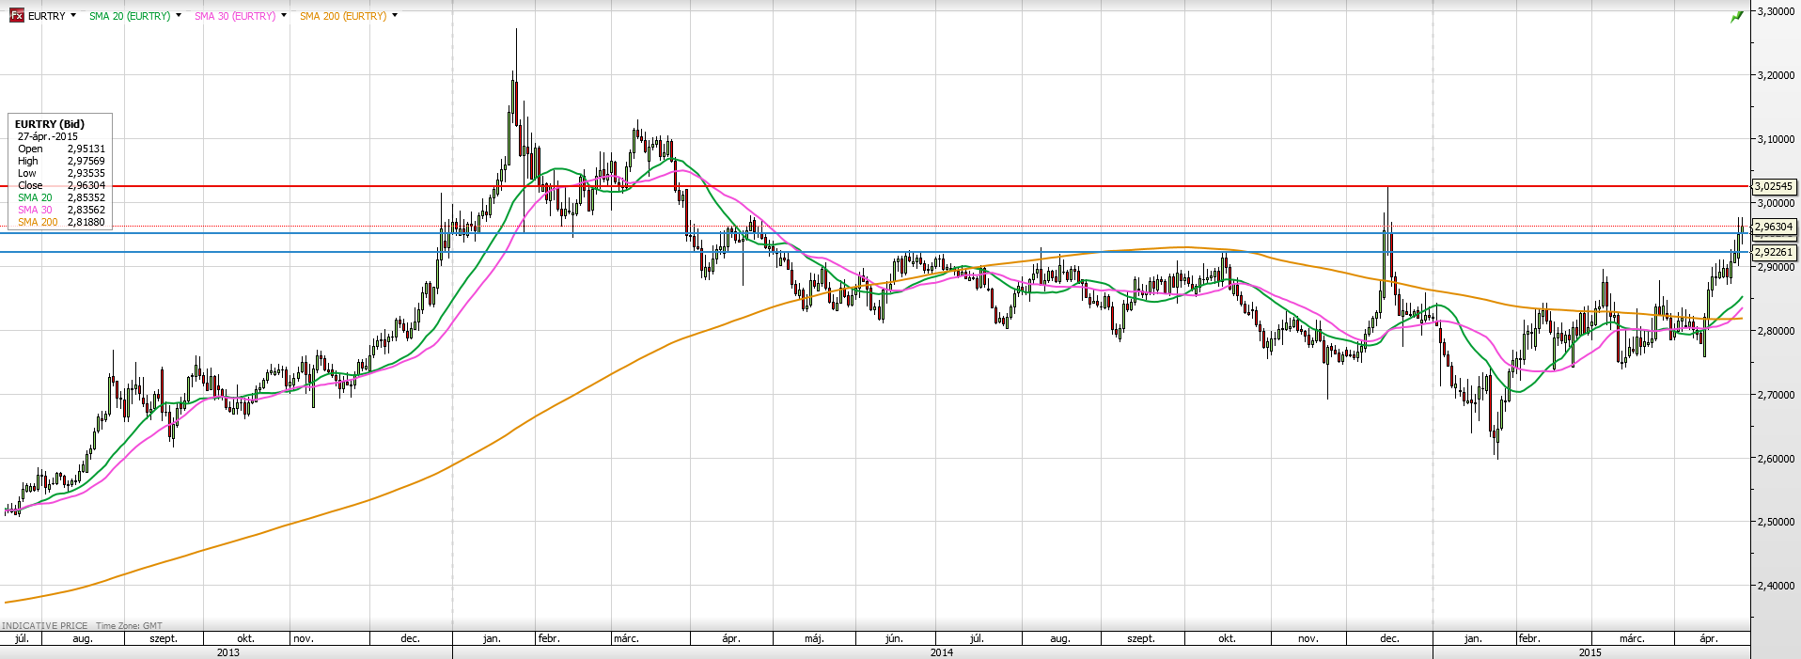Click the 'jún.' month label on time axis

894,638
